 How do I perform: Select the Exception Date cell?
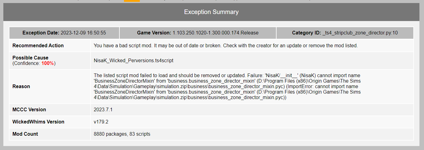click(64, 33)
